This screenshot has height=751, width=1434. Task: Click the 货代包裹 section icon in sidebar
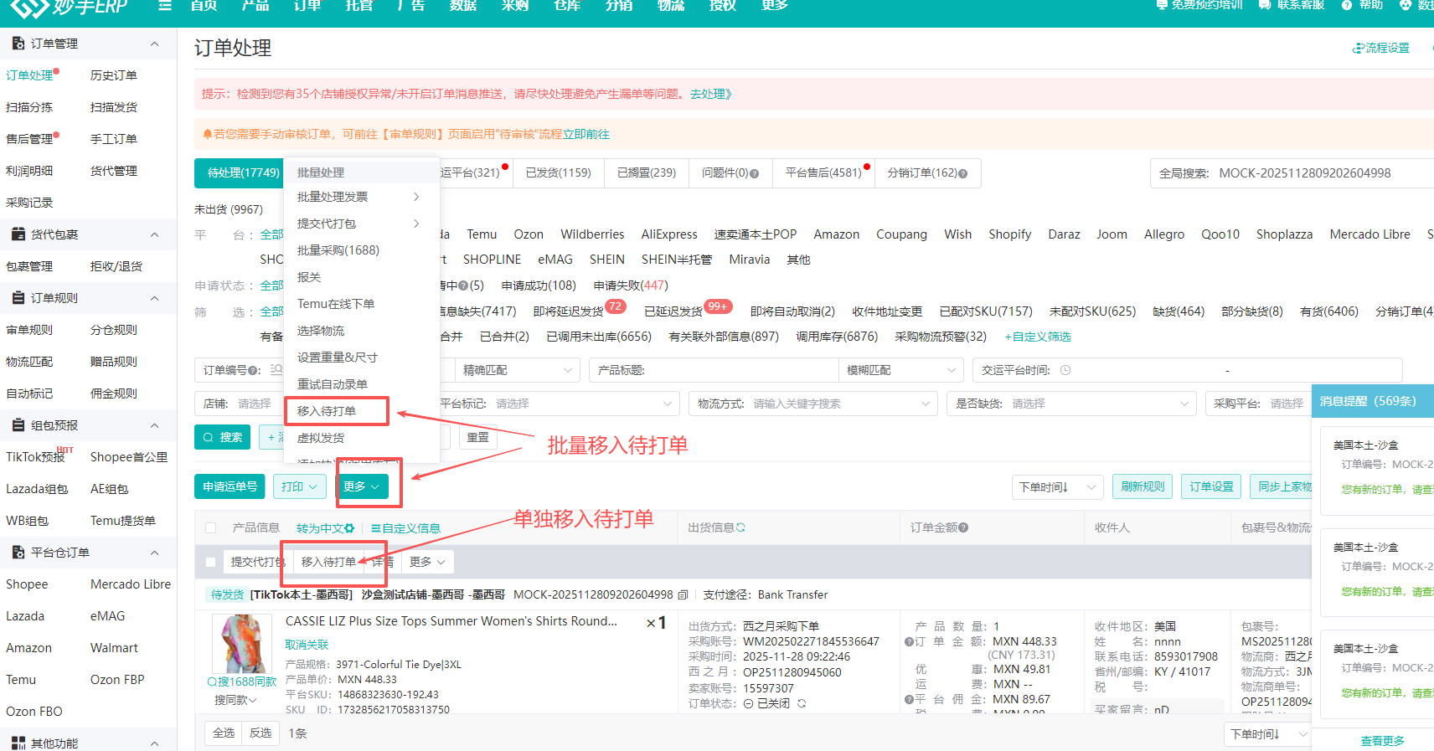tap(18, 234)
